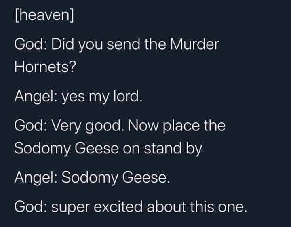Image resolution: width=291 pixels, height=227 pixels.
Task: Click the [heaven] text line
Action: click(x=44, y=15)
